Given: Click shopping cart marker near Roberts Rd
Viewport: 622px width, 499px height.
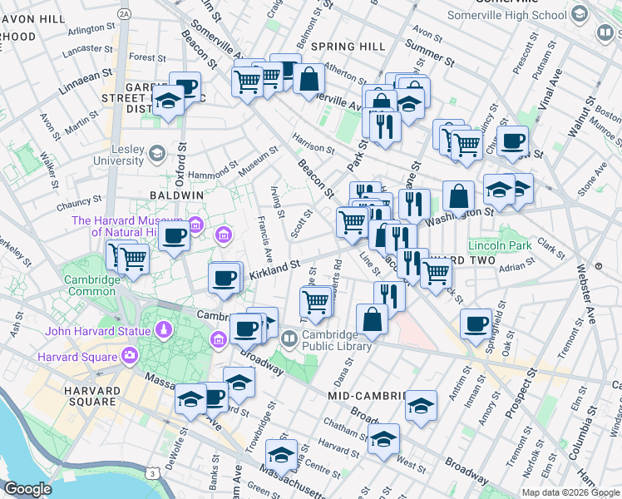Looking at the screenshot, I should point(316,302).
